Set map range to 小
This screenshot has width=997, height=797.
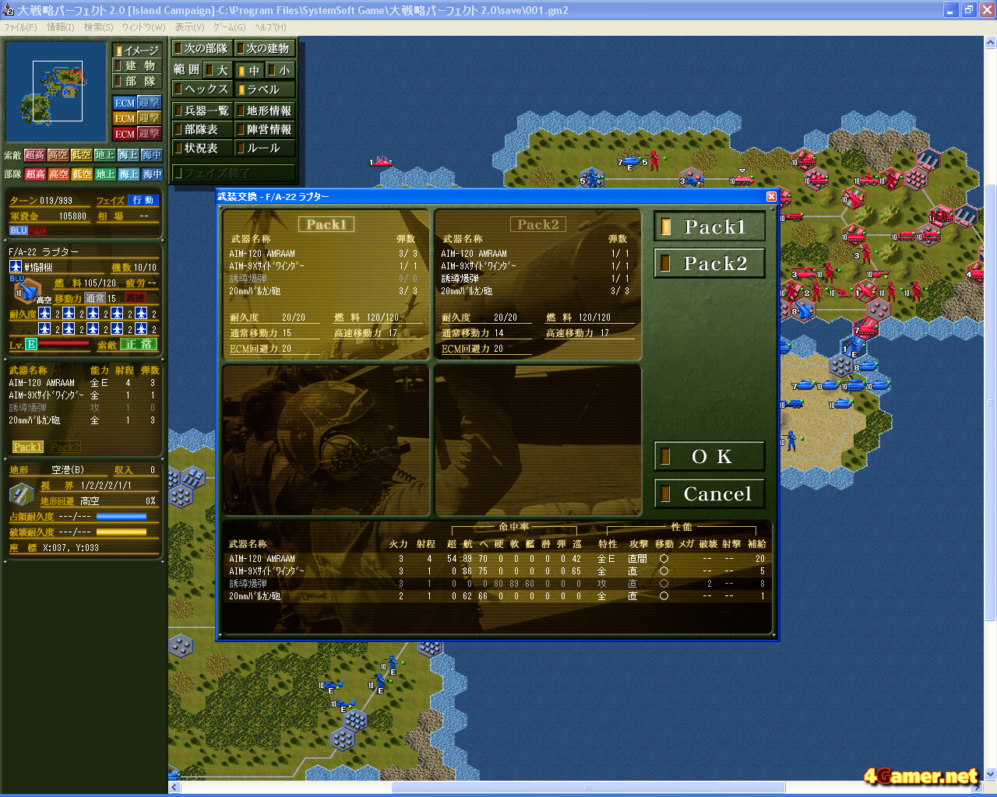coord(280,70)
